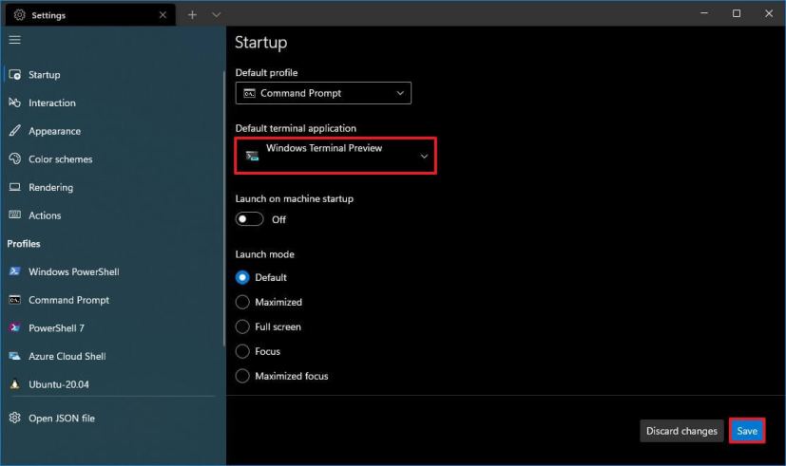
Task: Select the Maximized focus launch mode
Action: point(242,376)
